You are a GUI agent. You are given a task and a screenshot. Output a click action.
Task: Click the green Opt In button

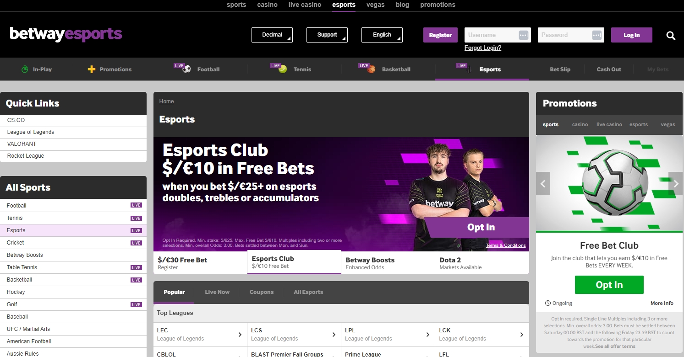[609, 285]
